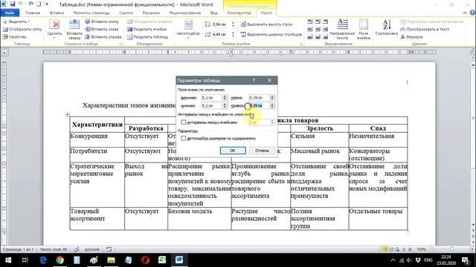This screenshot has height=267, width=476.
Task: Switch to the Главная ribbon tab
Action: click(33, 13)
